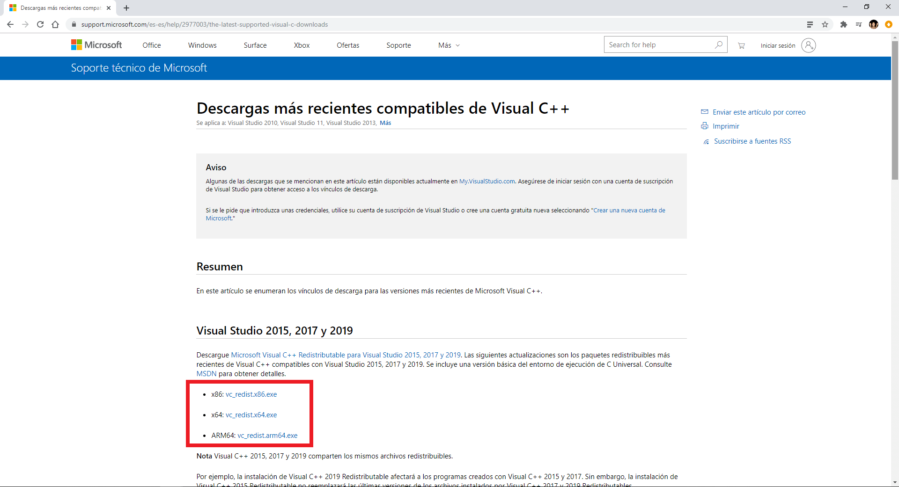Click the vertical scrollbar thumb
The width and height of the screenshot is (899, 487).
tap(895, 110)
